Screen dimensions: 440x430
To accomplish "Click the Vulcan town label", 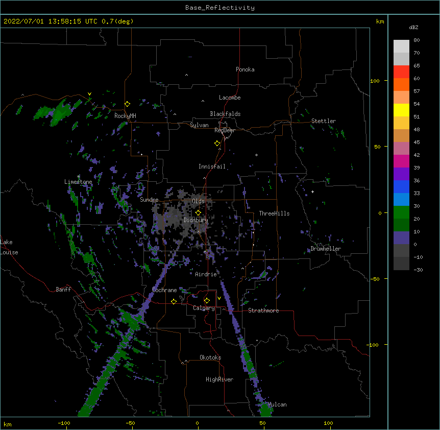I will click(x=277, y=404).
